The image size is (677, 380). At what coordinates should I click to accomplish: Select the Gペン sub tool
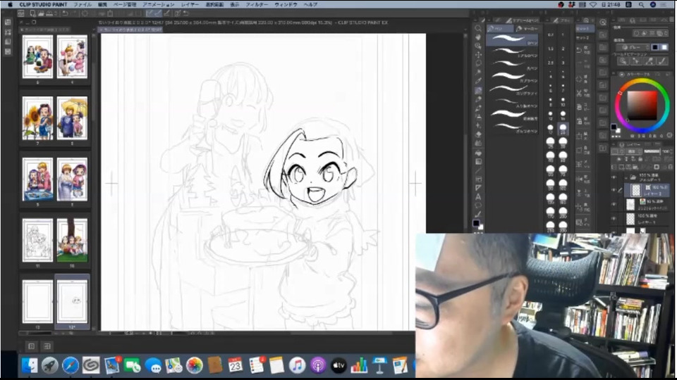point(513,40)
